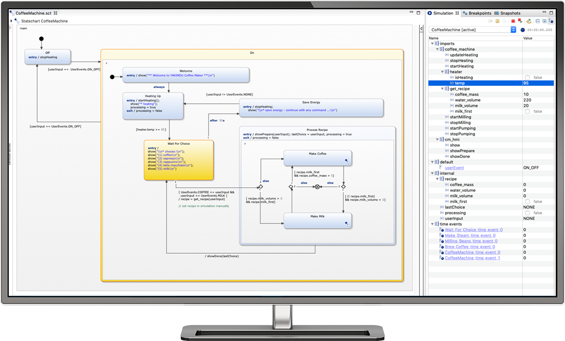Take a snapshot of the current simulation
The height and width of the screenshot is (341, 565).
pos(529,21)
